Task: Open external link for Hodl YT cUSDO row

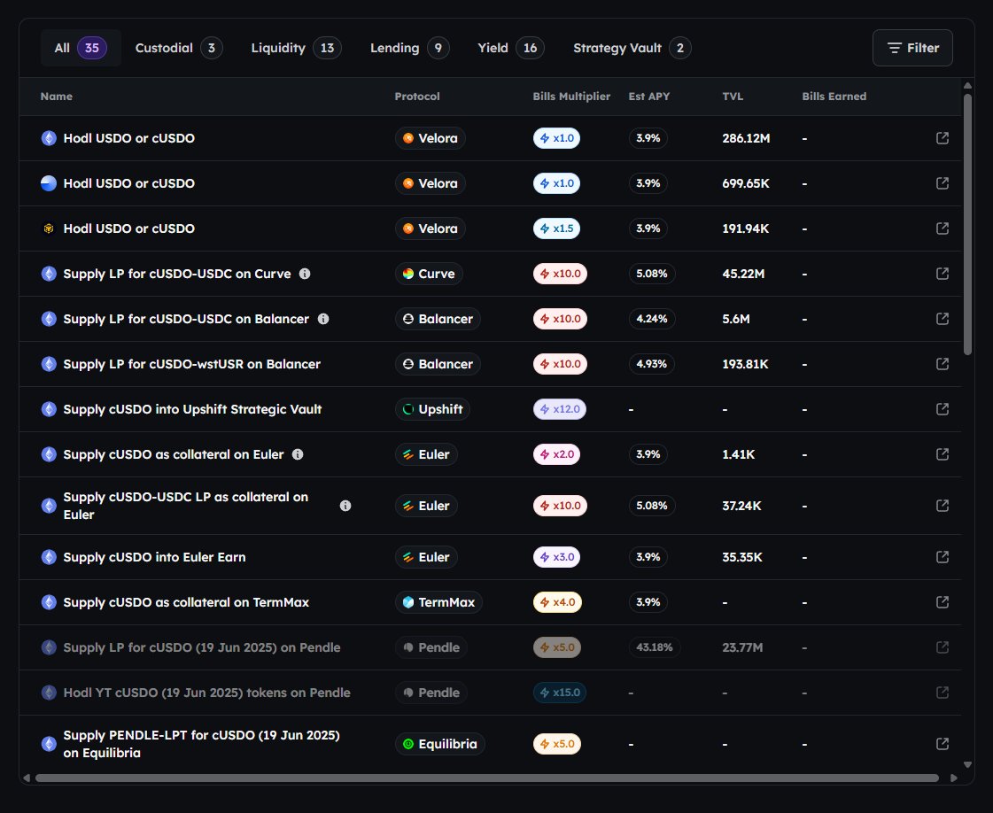Action: 943,692
